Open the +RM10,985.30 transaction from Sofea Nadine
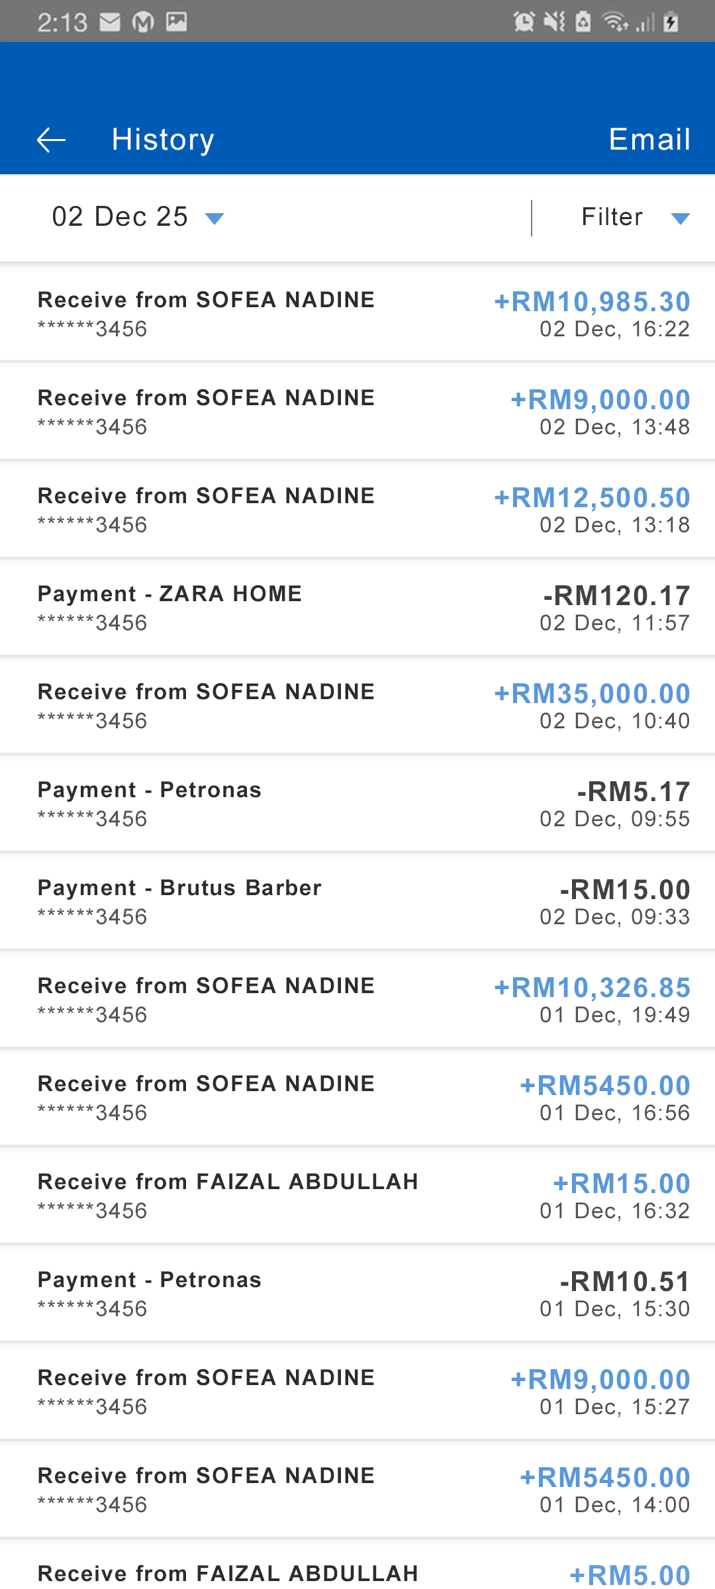Viewport: 715px width, 1589px height. [358, 313]
